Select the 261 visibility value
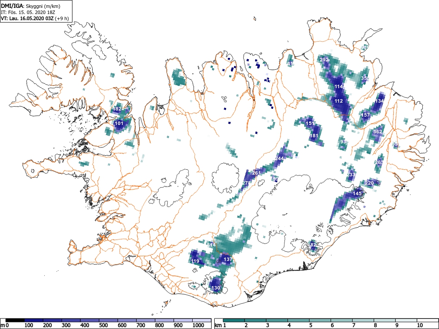 point(256,173)
